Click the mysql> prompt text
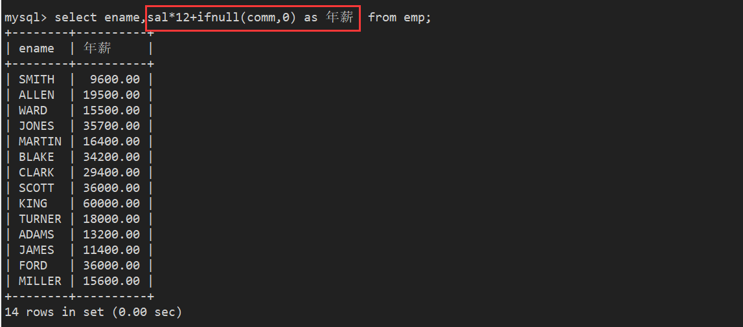The height and width of the screenshot is (327, 743). [x=26, y=17]
